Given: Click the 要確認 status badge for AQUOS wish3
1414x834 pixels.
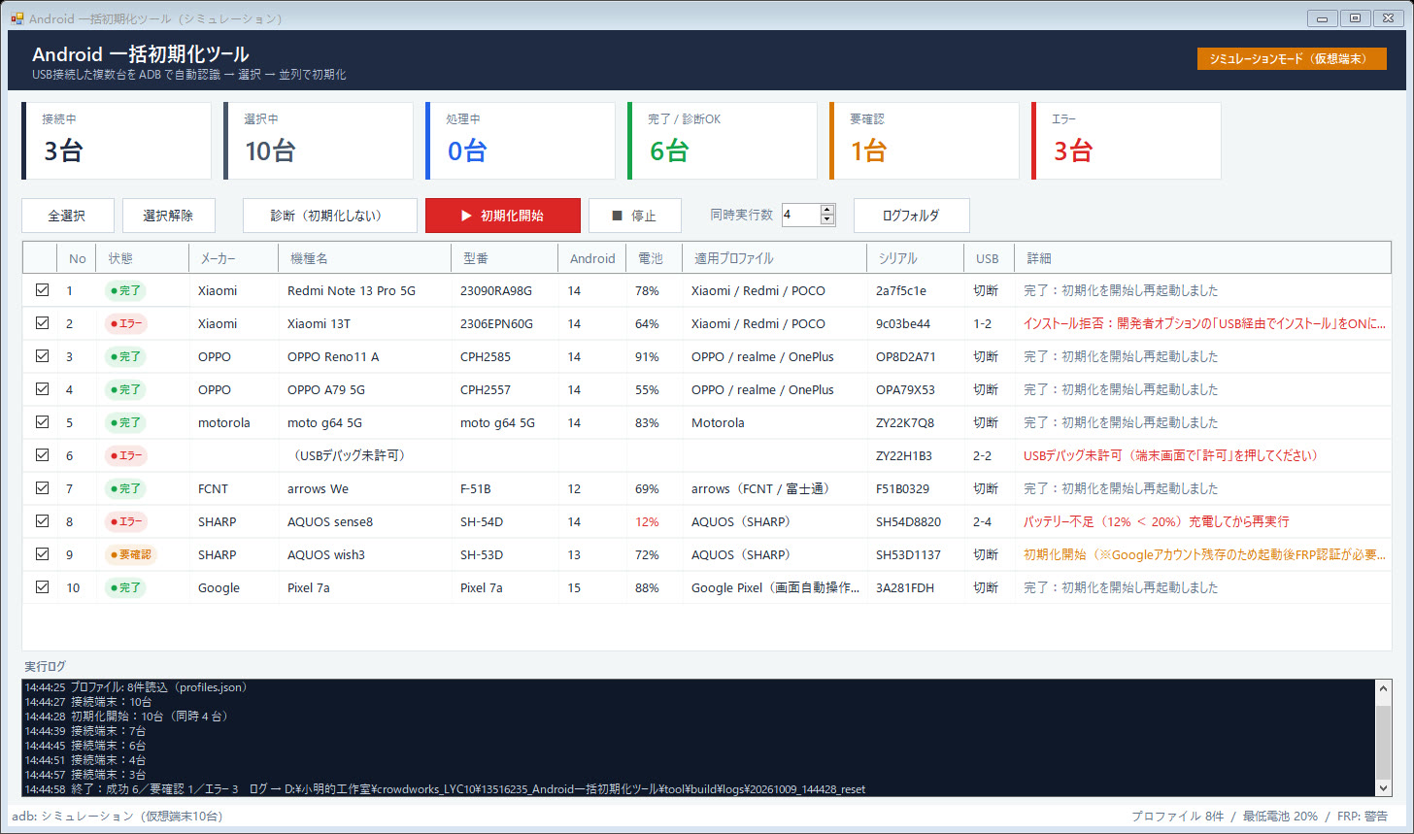Looking at the screenshot, I should pos(131,554).
